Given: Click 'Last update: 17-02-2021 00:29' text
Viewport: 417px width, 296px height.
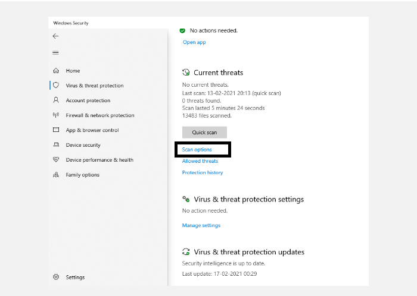Looking at the screenshot, I should 219,274.
